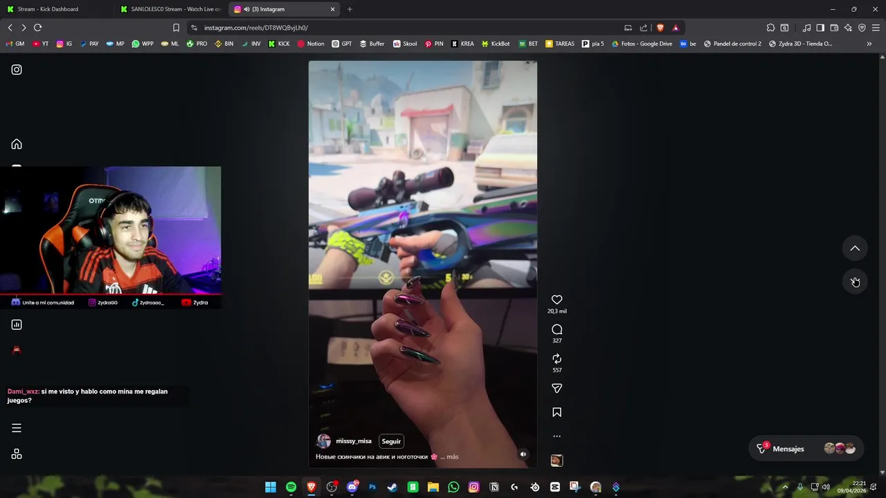
Task: Open missy_misa profile avatar
Action: pos(323,441)
